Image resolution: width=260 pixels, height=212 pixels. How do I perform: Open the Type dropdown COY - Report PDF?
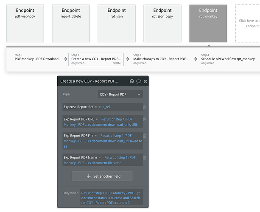(120, 95)
